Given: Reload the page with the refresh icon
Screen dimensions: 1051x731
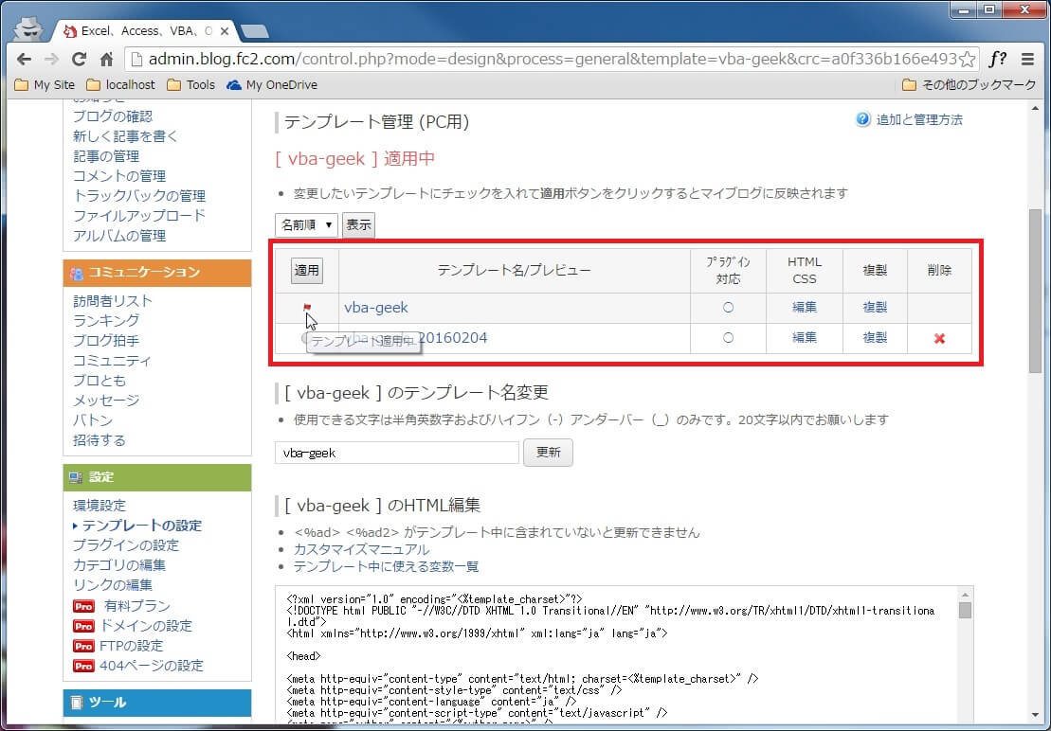Looking at the screenshot, I should (x=80, y=59).
